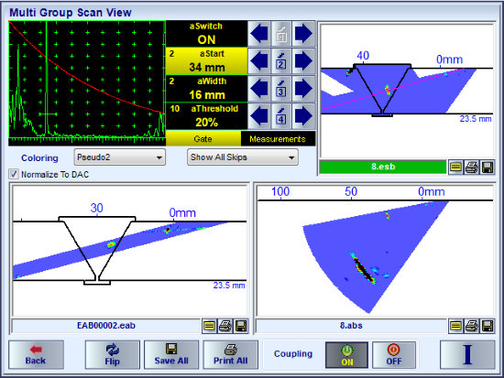
Task: Click the save icon beside EAB00002.eab
Action: (x=241, y=327)
